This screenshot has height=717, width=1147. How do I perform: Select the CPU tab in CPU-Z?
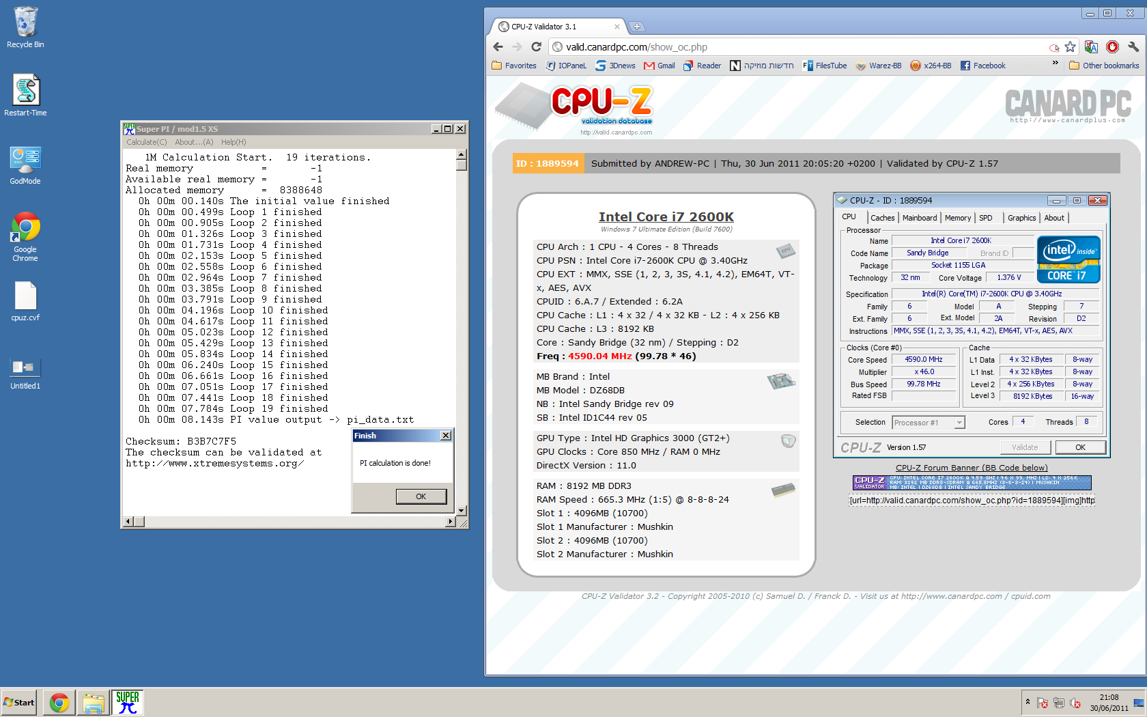pyautogui.click(x=849, y=217)
